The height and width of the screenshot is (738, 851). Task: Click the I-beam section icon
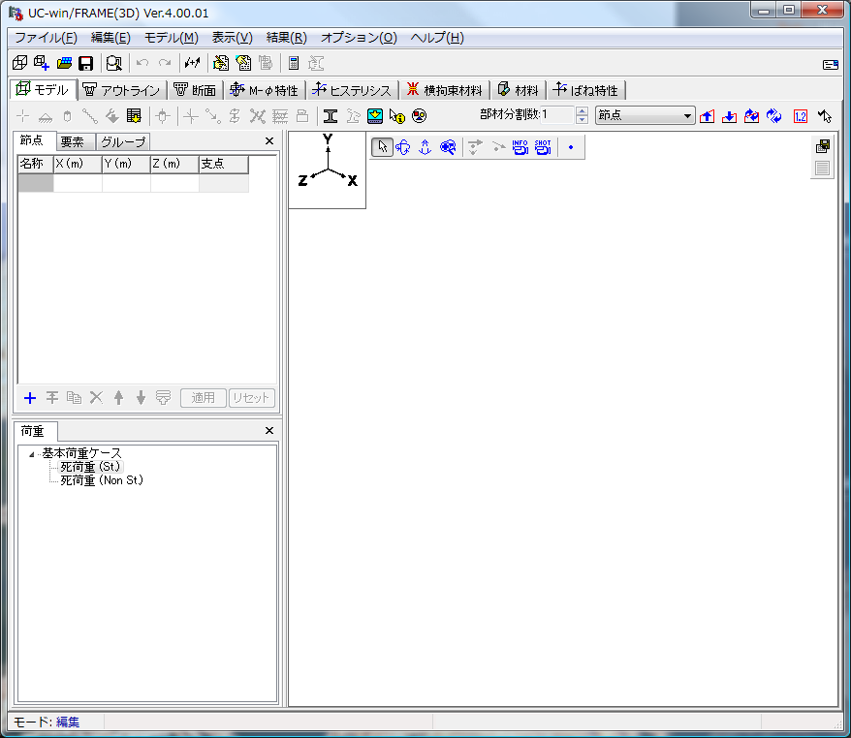click(330, 116)
